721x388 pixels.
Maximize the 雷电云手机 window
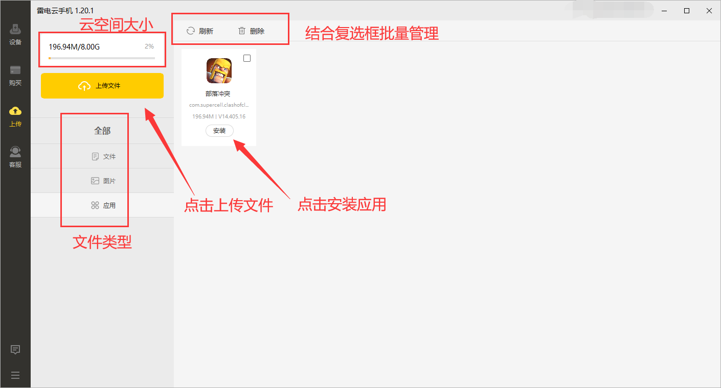tap(687, 10)
